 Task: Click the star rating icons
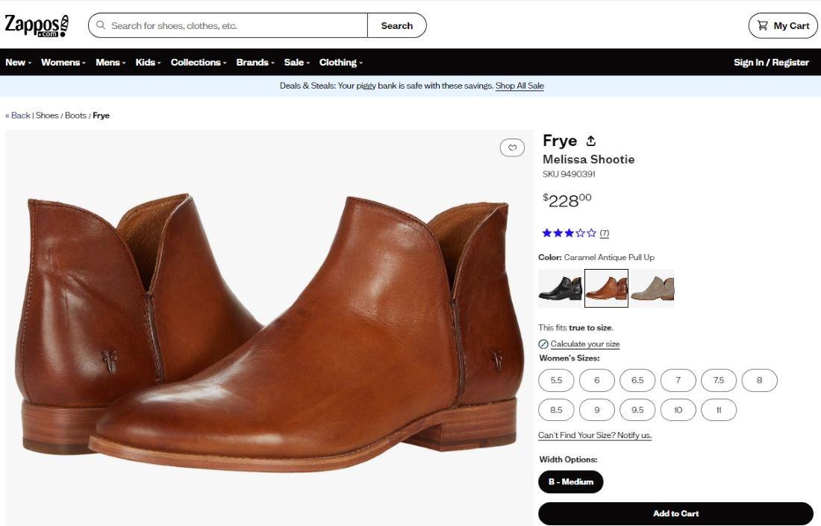pyautogui.click(x=569, y=233)
